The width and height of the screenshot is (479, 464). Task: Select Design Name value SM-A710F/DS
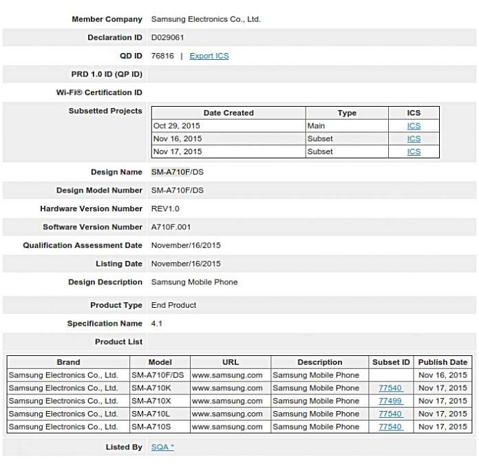[x=177, y=172]
